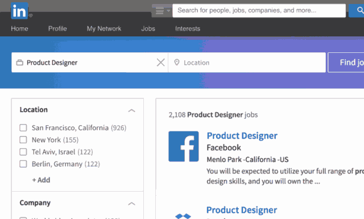The image size is (364, 219).
Task: Open the Facebook Product Designer job link
Action: [x=242, y=135]
